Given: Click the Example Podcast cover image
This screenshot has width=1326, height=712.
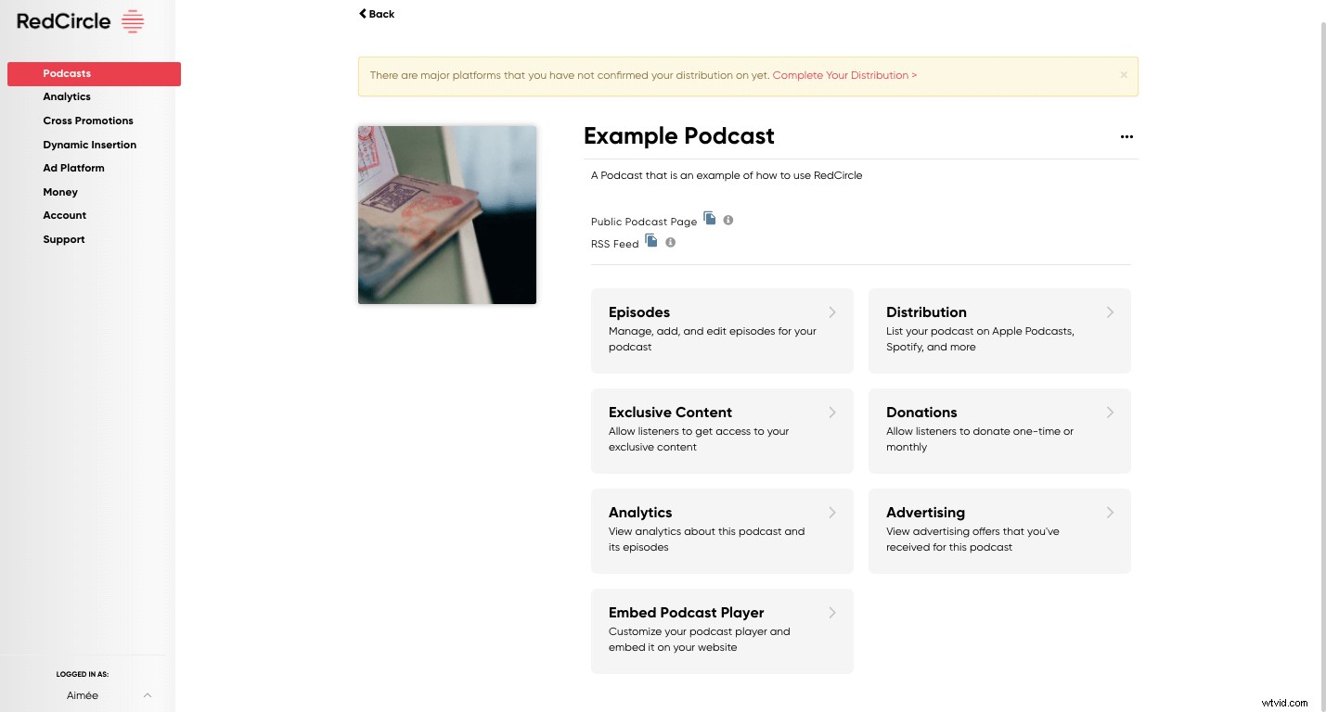Looking at the screenshot, I should (446, 214).
